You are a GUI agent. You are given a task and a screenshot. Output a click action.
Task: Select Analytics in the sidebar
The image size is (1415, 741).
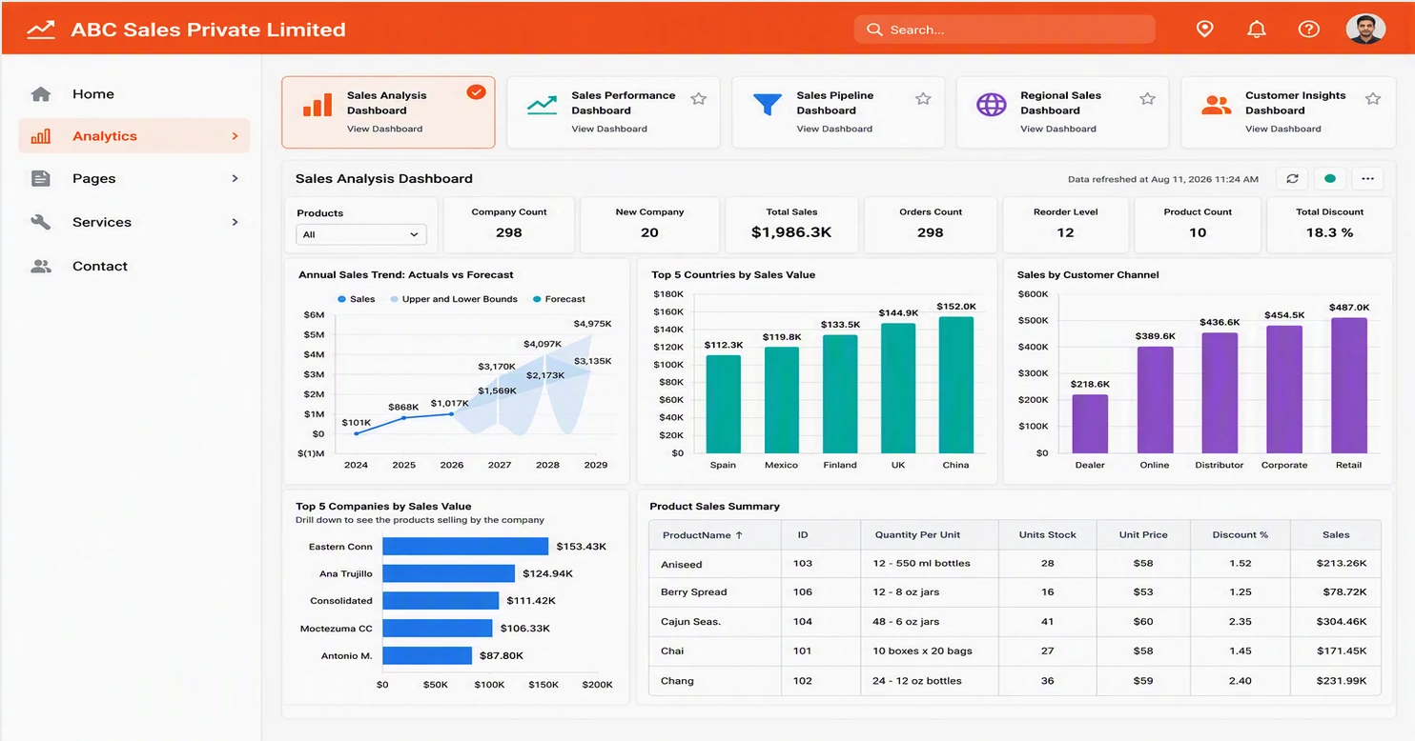(x=133, y=136)
